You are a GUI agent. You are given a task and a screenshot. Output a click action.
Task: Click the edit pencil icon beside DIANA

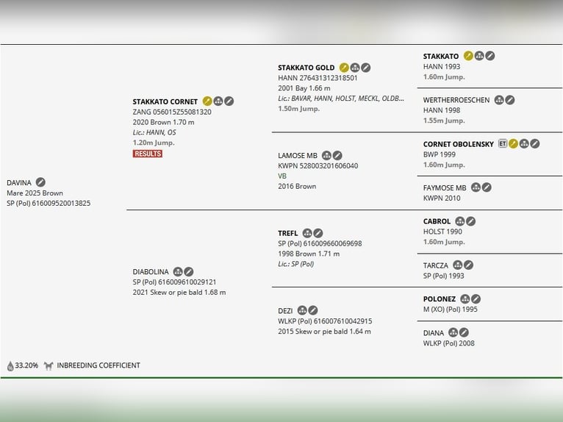(x=465, y=333)
